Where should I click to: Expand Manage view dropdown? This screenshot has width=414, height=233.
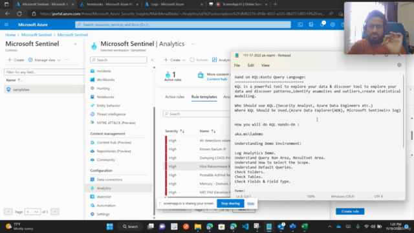[45, 60]
